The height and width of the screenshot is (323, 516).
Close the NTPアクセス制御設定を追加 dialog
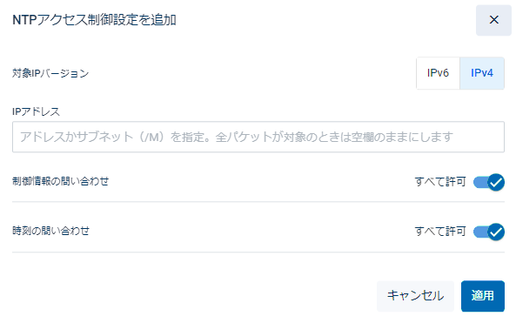[x=493, y=20]
